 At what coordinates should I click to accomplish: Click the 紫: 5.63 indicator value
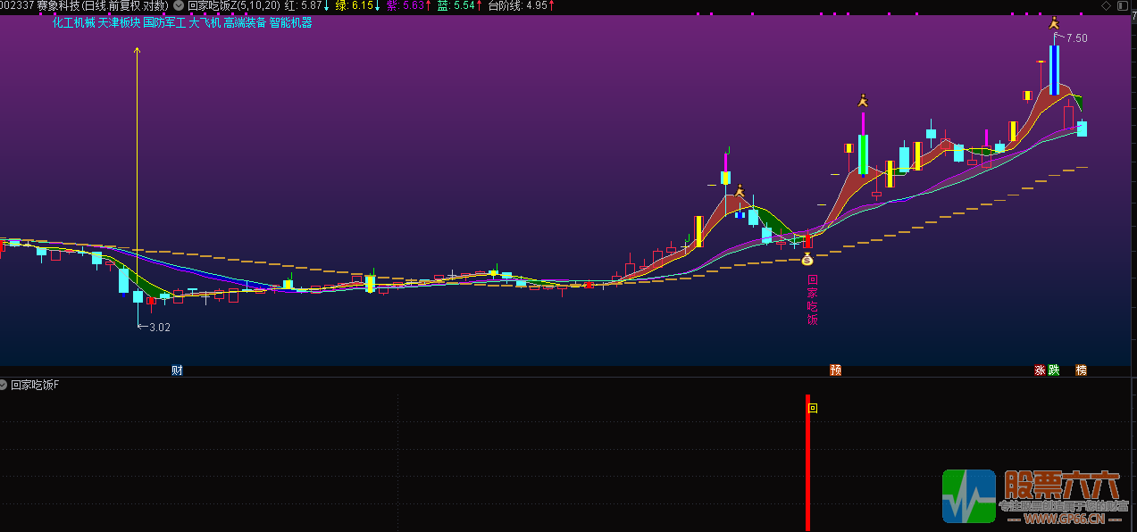tap(409, 5)
